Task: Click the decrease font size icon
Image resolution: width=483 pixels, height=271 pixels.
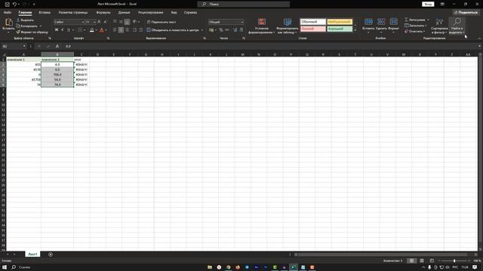Action: click(x=105, y=22)
